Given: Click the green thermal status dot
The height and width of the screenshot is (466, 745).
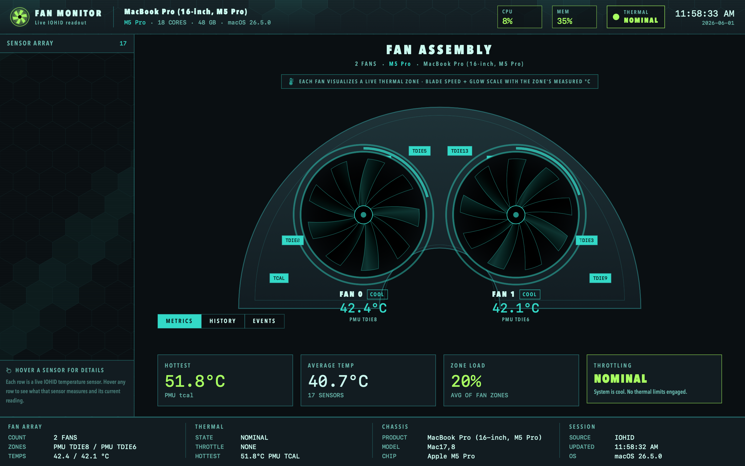Looking at the screenshot, I should (x=616, y=17).
